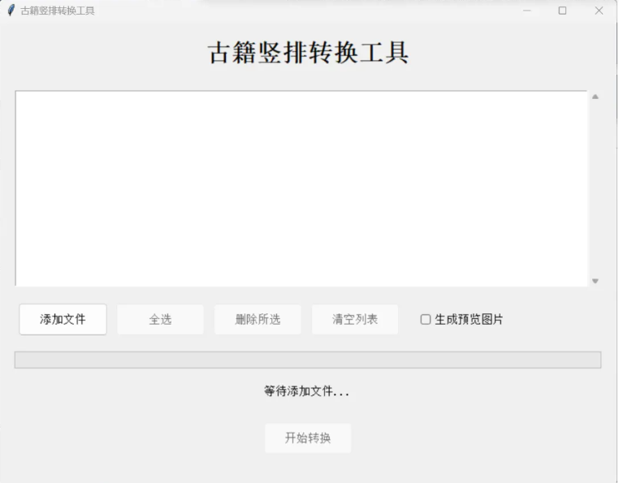This screenshot has width=619, height=483.
Task: Click the conversion progress bar
Action: 308,360
